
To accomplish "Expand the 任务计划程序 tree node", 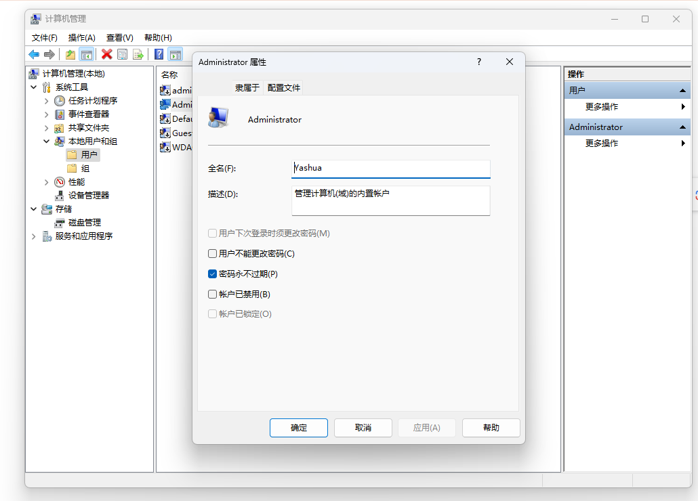I will point(46,101).
